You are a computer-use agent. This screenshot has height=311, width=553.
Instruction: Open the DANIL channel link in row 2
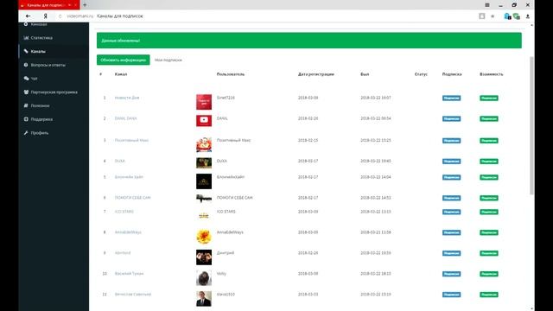pyautogui.click(x=125, y=118)
